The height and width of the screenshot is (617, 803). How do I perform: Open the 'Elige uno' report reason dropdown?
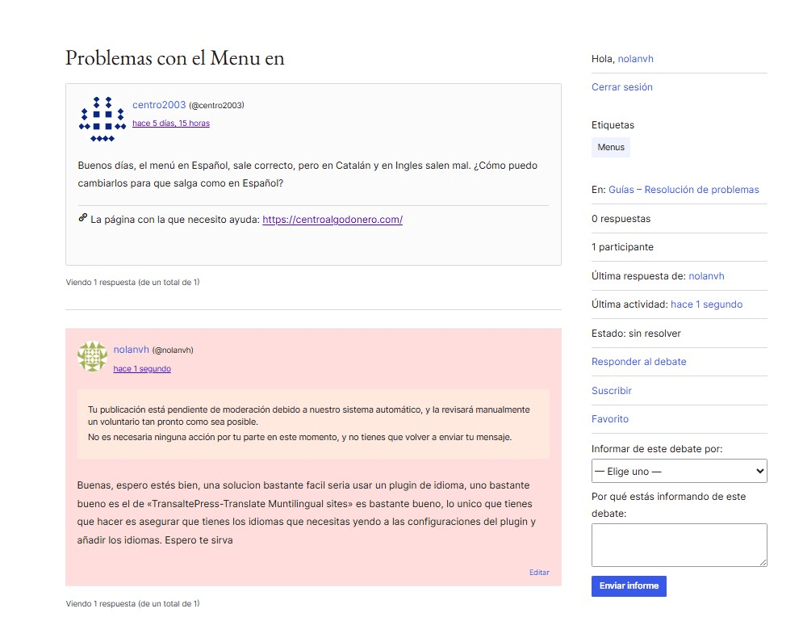[x=679, y=471]
